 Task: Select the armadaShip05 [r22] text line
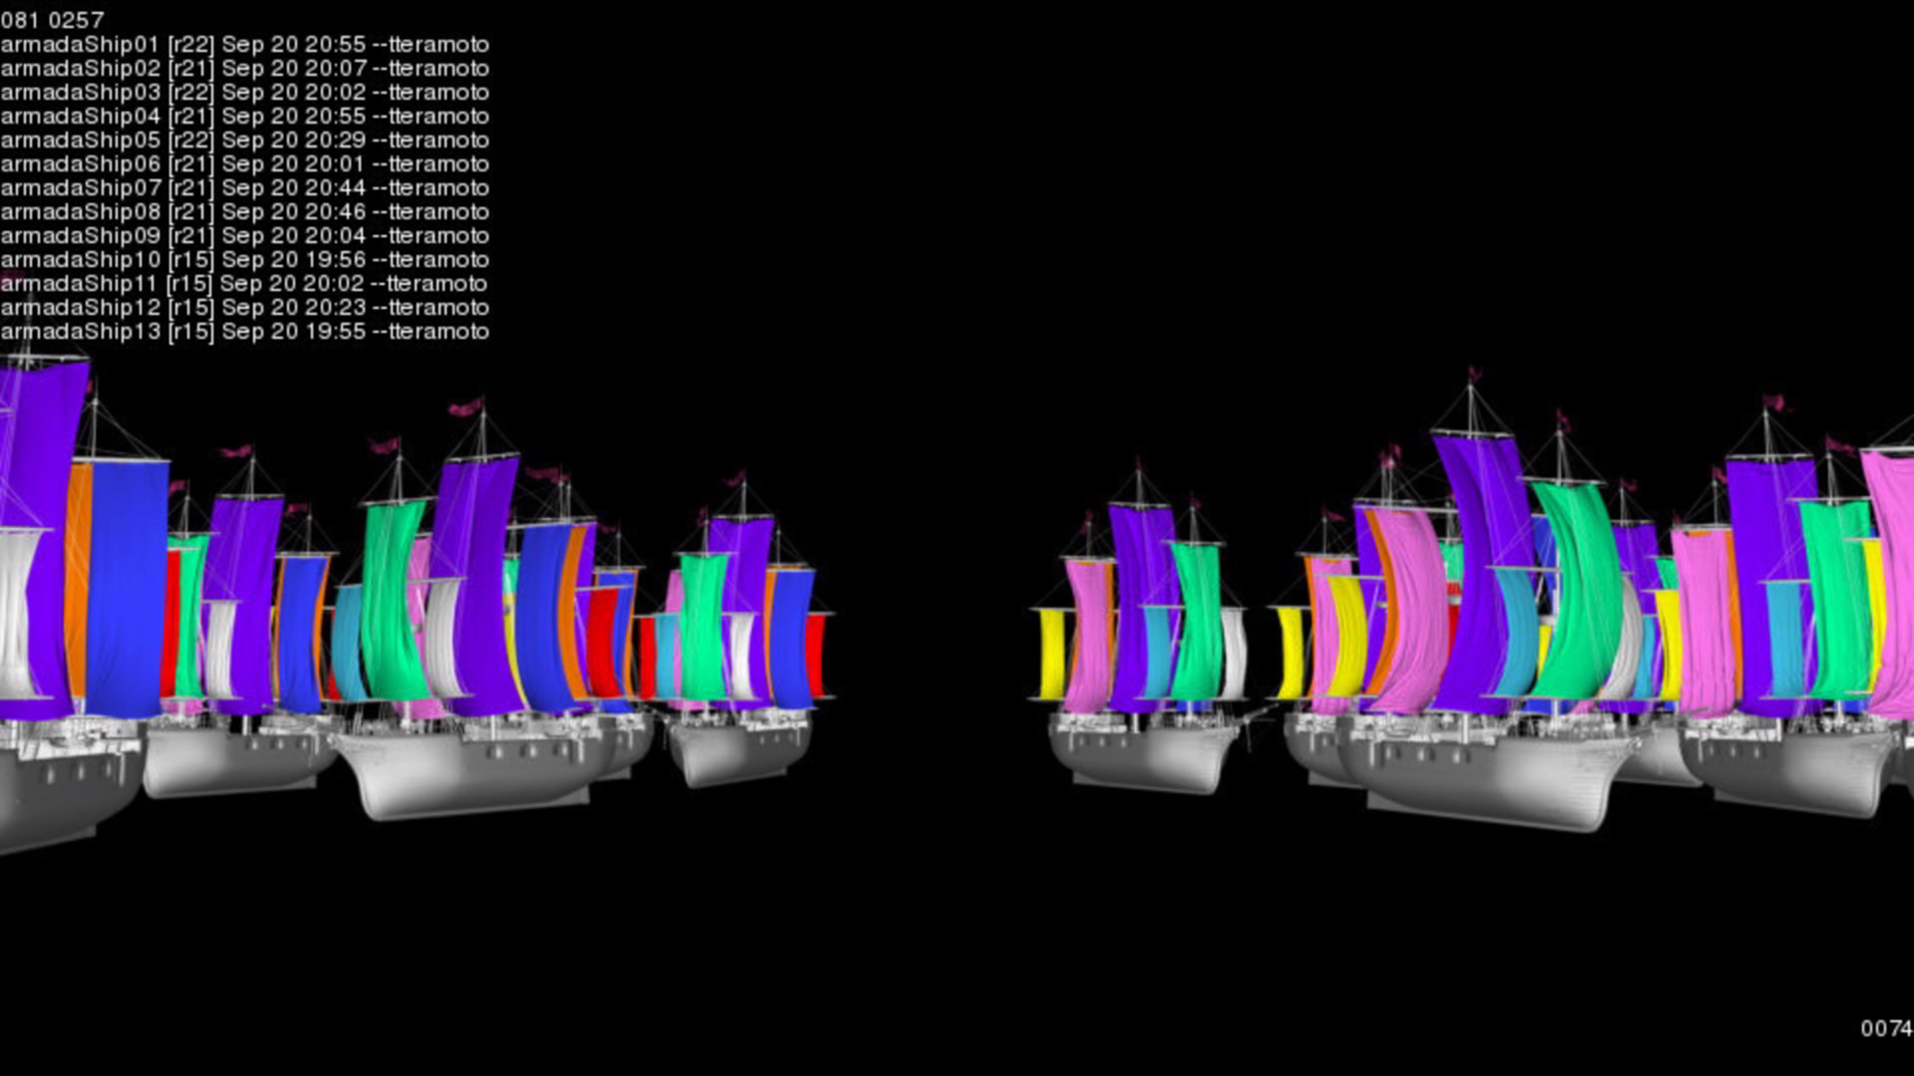(x=245, y=140)
